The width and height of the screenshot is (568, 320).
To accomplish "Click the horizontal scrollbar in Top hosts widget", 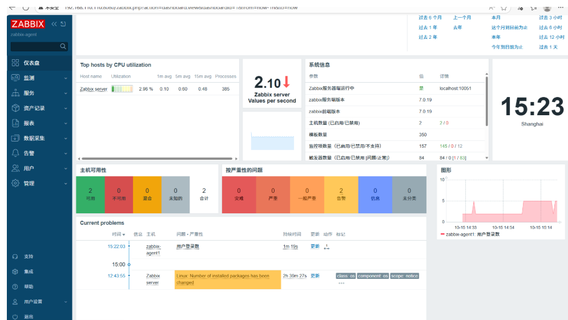I will (157, 159).
